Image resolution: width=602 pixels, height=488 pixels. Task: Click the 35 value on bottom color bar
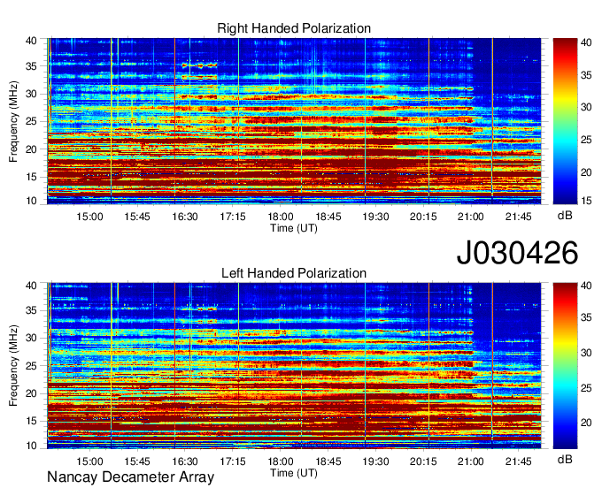click(x=586, y=317)
